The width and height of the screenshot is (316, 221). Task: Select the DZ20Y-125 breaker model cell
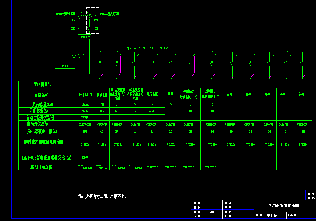(85, 125)
